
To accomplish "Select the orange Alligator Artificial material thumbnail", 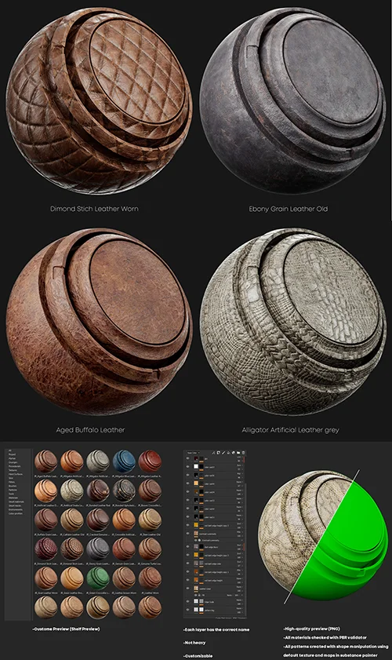I will 72,461.
